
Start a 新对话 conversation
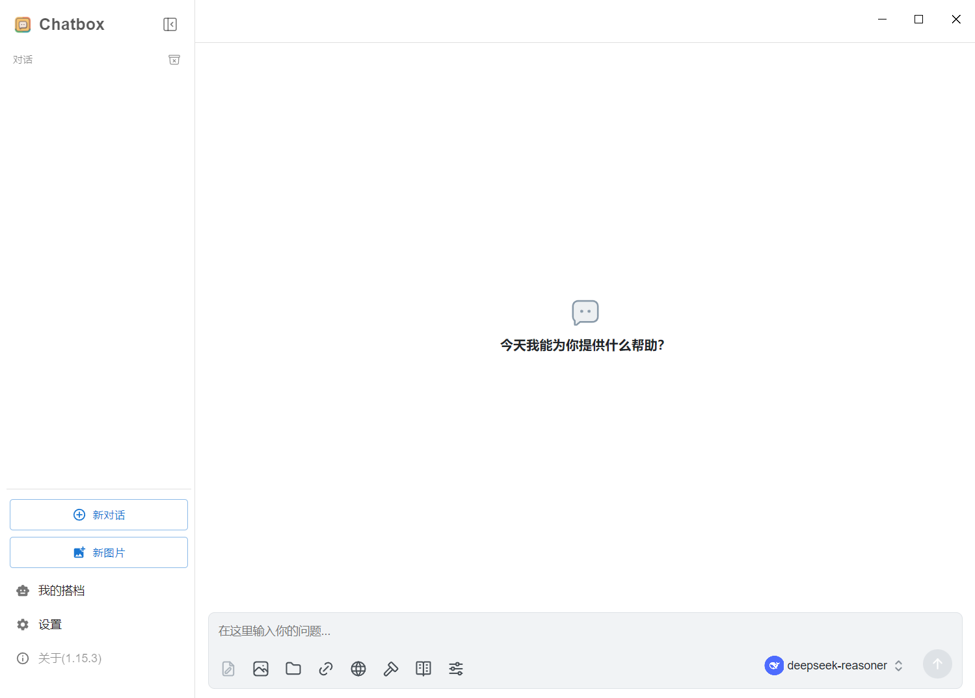(x=98, y=514)
